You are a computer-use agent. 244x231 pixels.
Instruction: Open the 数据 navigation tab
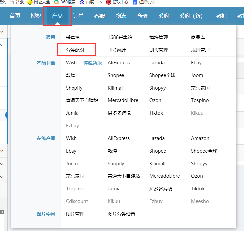[x=221, y=16]
